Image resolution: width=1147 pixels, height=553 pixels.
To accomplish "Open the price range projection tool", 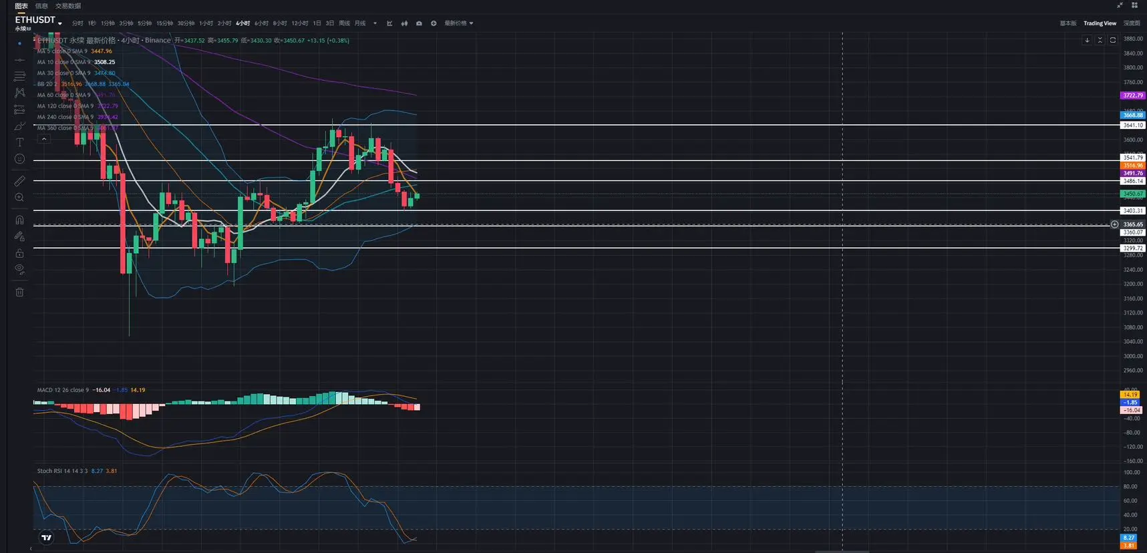I will pyautogui.click(x=19, y=110).
